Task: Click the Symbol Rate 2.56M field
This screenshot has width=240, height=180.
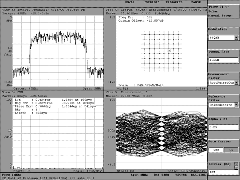Action: [x=224, y=60]
